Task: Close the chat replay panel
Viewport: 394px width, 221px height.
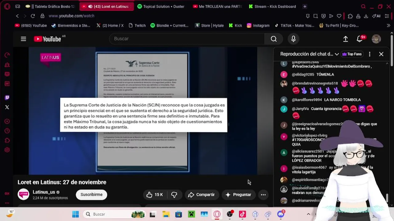Action: 381,54
